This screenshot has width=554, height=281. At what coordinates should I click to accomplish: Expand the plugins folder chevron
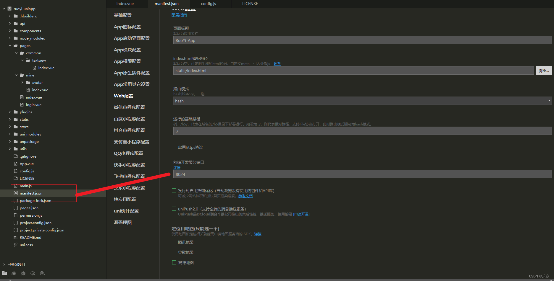(x=10, y=112)
